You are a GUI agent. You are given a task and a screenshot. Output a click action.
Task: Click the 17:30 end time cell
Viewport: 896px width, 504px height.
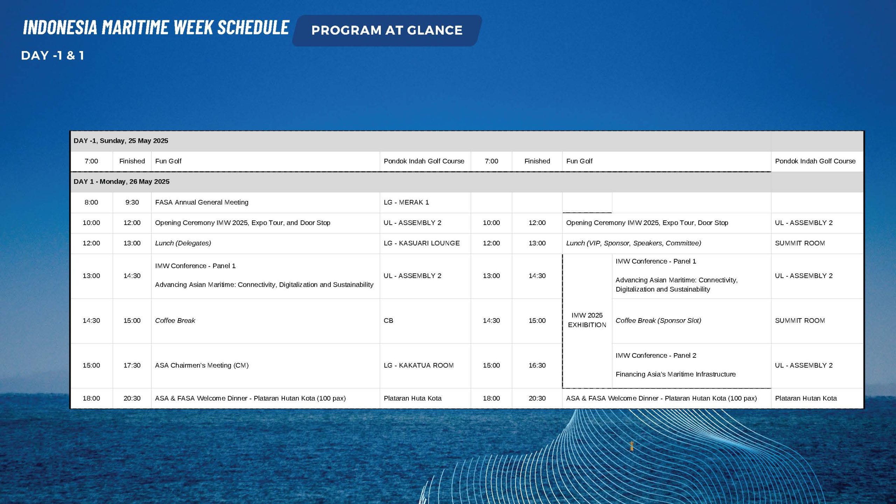coord(132,365)
